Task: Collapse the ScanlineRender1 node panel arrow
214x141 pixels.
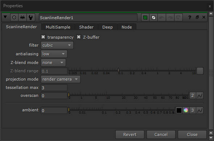Action: 5,17
